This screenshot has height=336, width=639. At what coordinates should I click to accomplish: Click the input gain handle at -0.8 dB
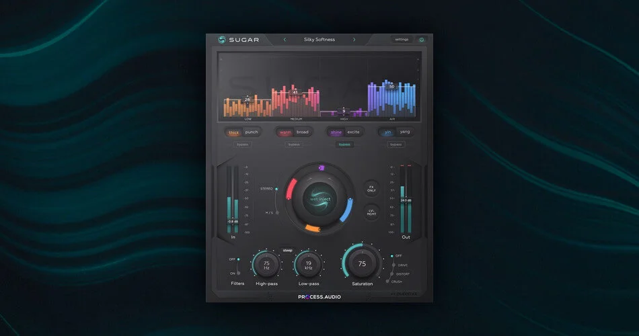click(233, 222)
